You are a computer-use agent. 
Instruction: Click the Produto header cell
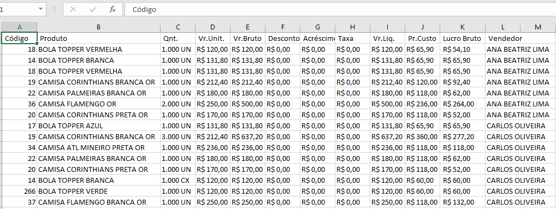click(98, 38)
